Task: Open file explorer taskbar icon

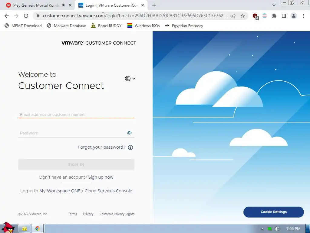Action: pos(25,229)
